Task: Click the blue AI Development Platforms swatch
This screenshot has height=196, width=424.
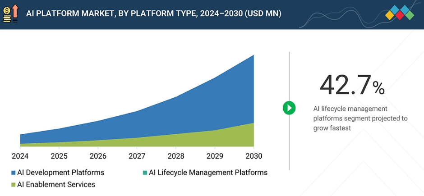Action: (x=14, y=173)
